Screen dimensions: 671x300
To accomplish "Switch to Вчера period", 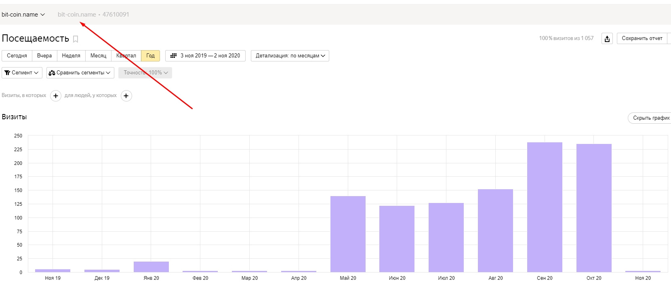I will point(44,56).
